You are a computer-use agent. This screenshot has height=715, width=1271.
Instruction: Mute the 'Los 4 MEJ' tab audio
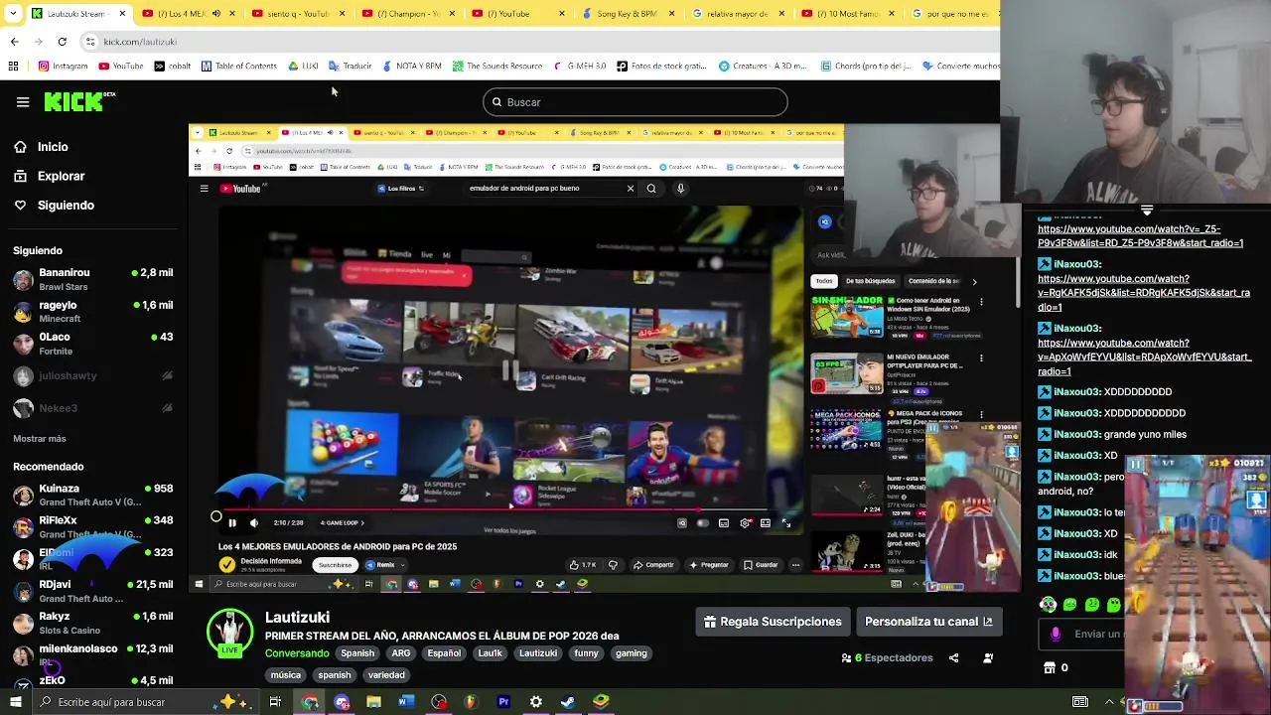pyautogui.click(x=218, y=14)
